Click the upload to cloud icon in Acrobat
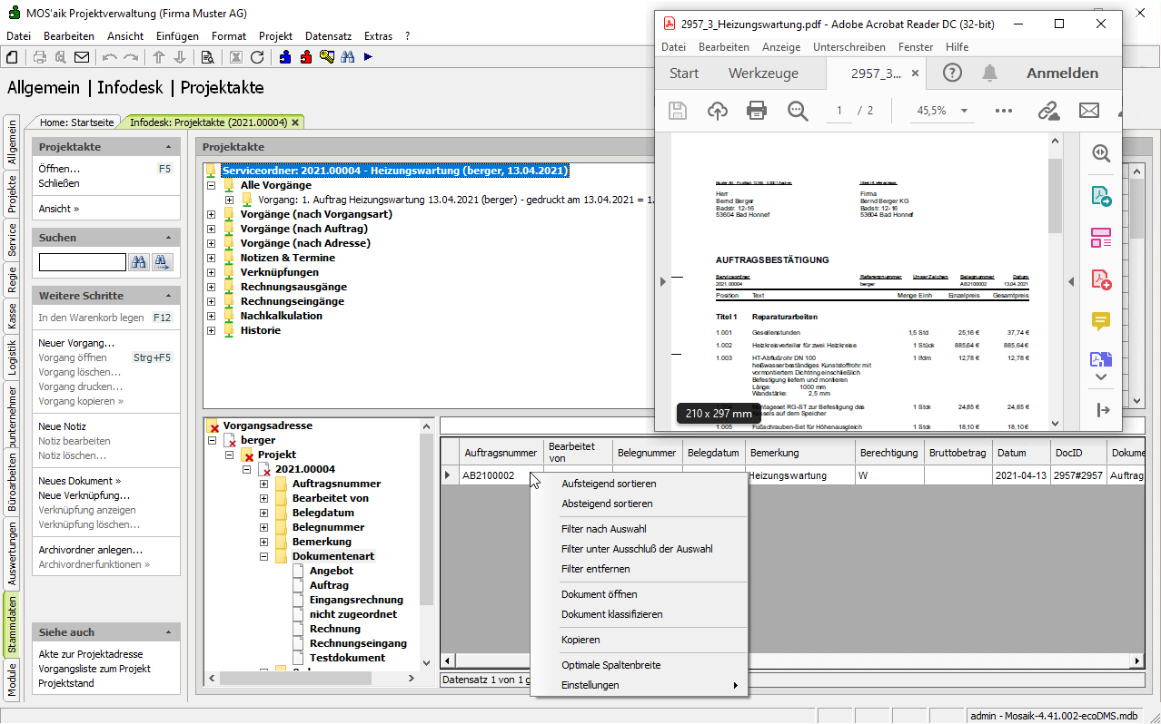1161x724 pixels. [x=718, y=111]
